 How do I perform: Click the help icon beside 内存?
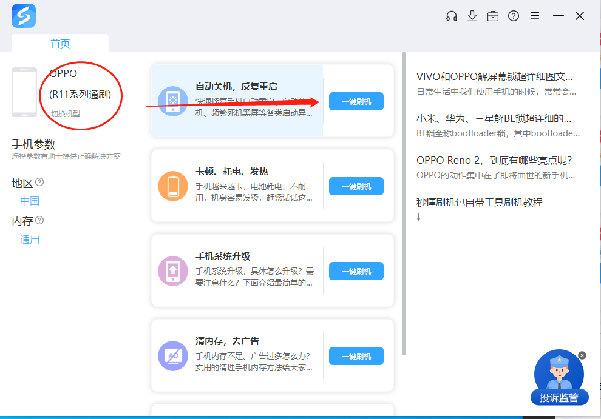pos(39,220)
